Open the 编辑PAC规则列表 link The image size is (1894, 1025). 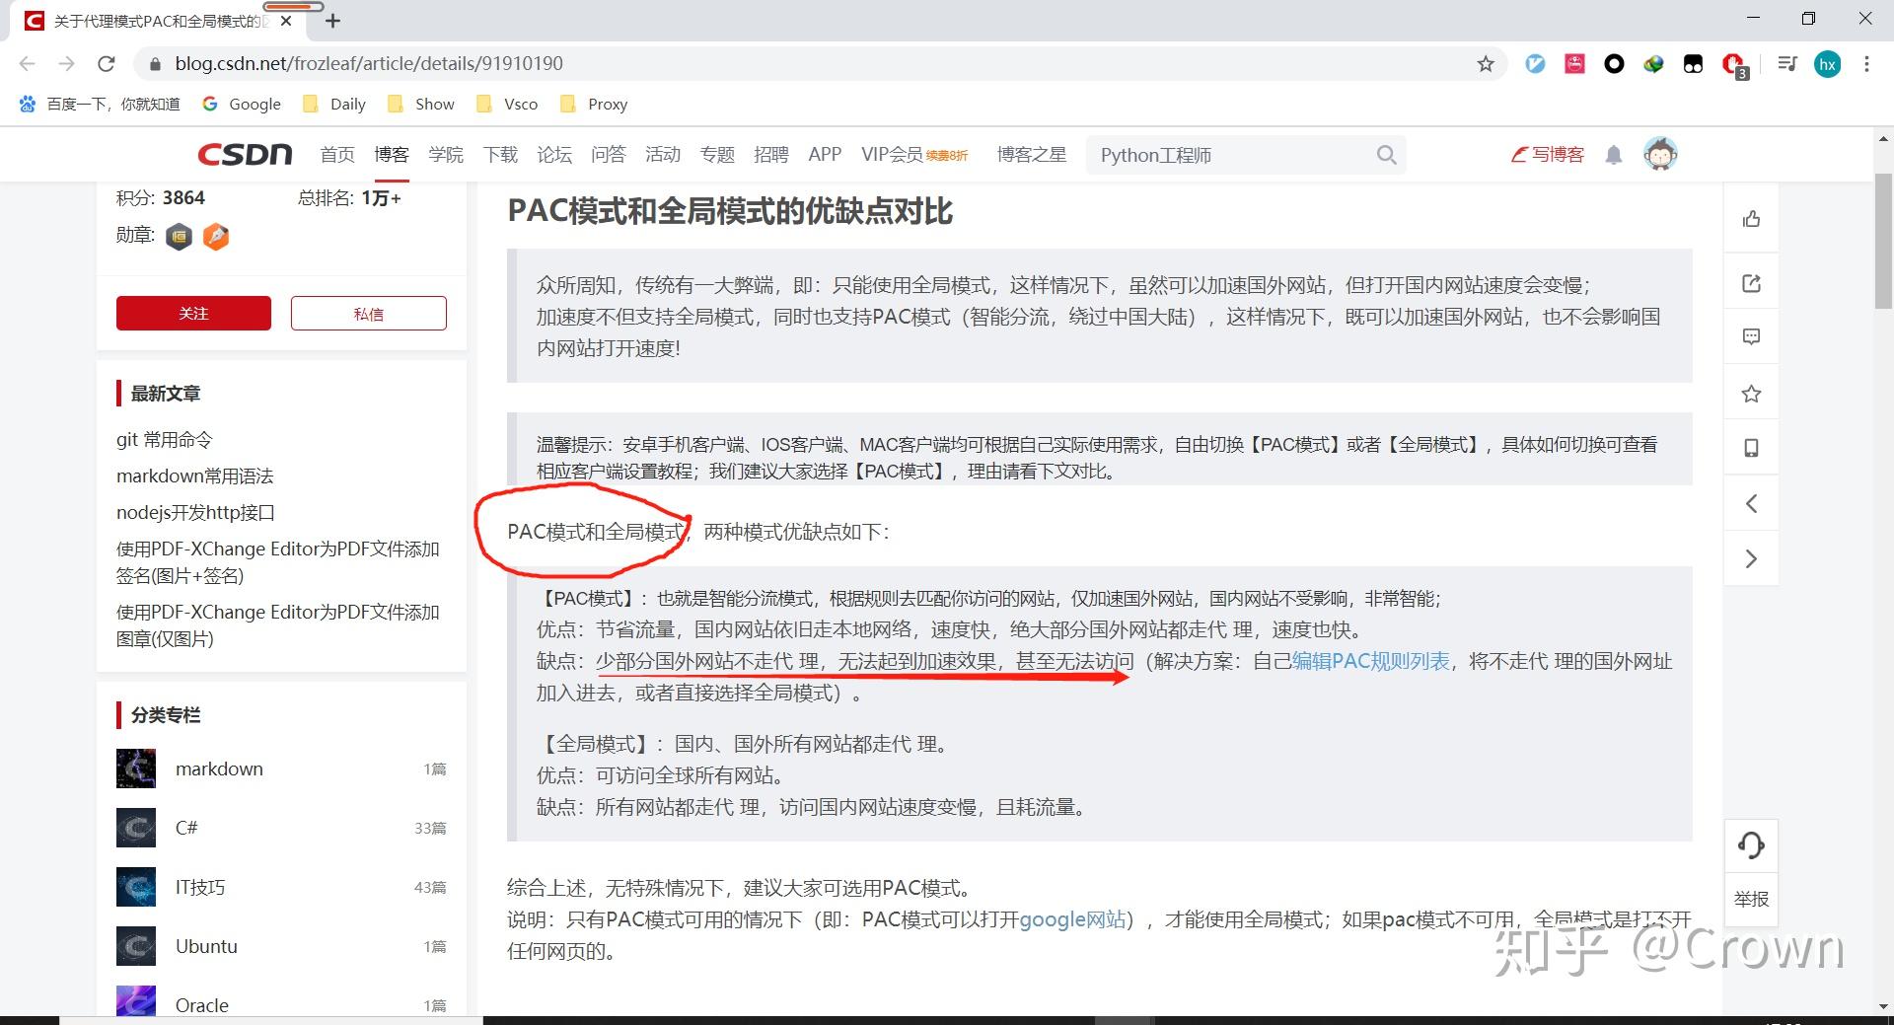(x=1371, y=661)
